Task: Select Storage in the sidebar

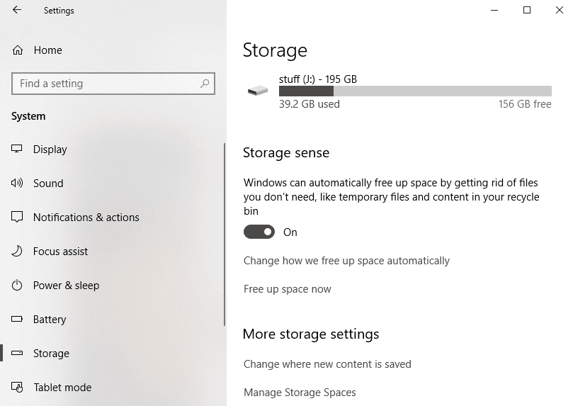Action: (x=51, y=354)
